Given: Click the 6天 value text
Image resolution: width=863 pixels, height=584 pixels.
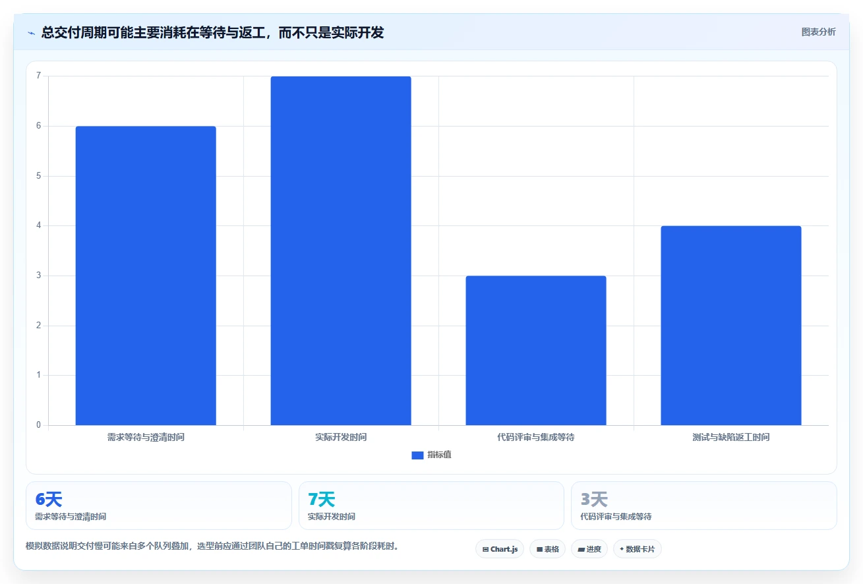Looking at the screenshot, I should pyautogui.click(x=49, y=499).
